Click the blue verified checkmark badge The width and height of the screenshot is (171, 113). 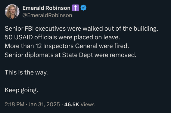[83, 8]
